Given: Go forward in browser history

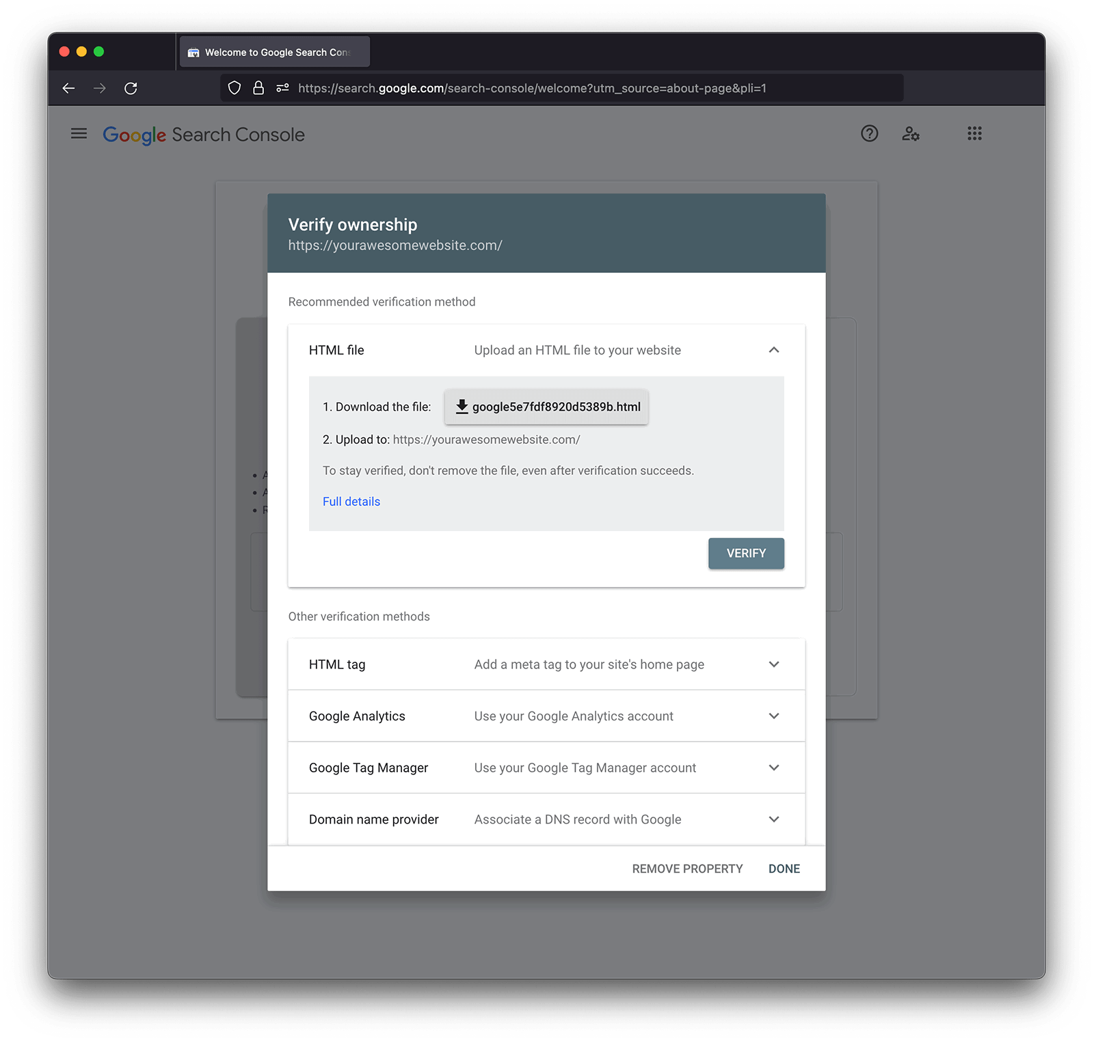Looking at the screenshot, I should 100,88.
